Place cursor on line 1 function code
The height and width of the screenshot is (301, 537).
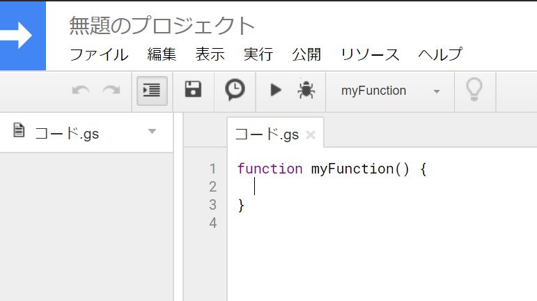click(x=331, y=169)
